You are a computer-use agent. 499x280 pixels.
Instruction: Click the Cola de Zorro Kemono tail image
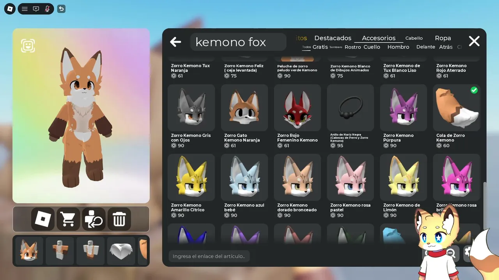(x=457, y=108)
